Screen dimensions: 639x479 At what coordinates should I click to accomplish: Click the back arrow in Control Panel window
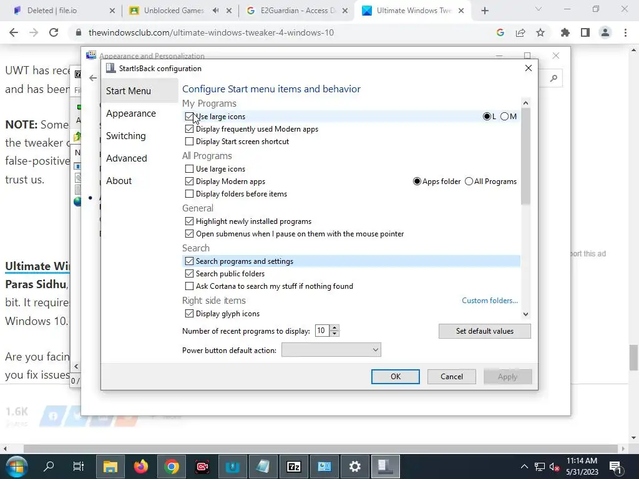coord(93,78)
